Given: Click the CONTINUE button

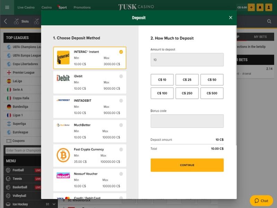Looking at the screenshot, I should [x=187, y=165].
